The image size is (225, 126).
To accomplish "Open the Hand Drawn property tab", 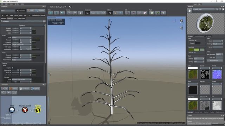I will [x=21, y=19].
